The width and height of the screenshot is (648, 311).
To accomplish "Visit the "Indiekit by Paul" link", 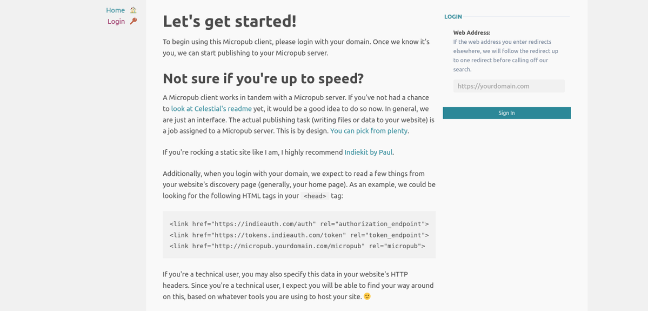I will click(368, 152).
